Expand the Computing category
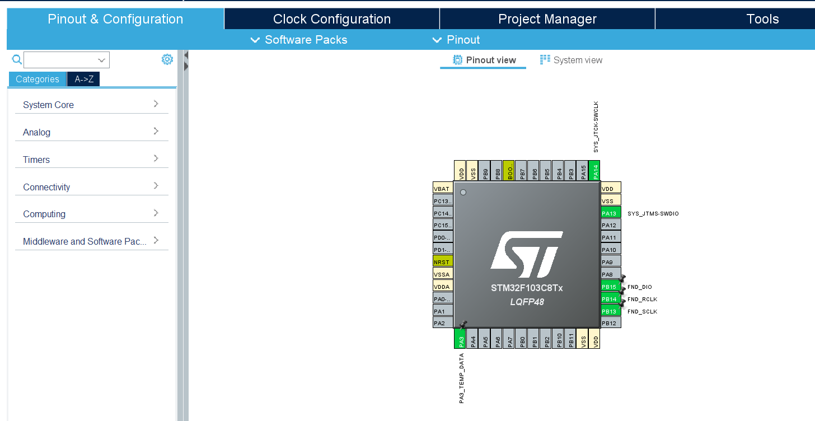The width and height of the screenshot is (815, 421). [x=92, y=214]
